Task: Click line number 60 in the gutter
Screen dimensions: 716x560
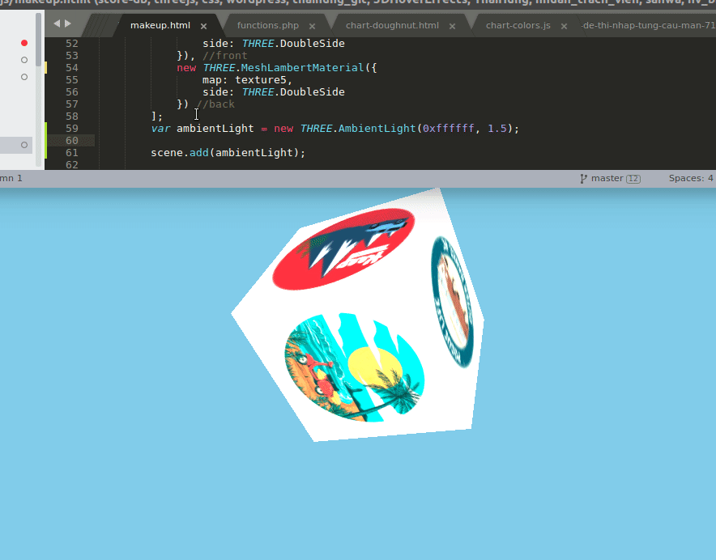Action: point(72,141)
